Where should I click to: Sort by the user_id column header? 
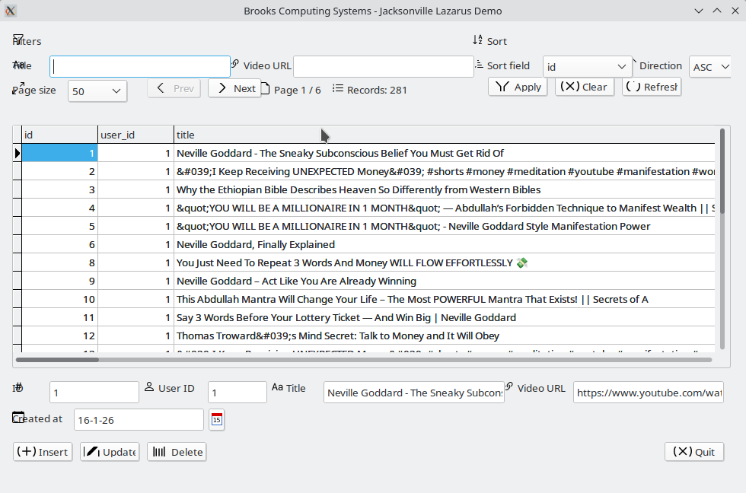pyautogui.click(x=135, y=135)
